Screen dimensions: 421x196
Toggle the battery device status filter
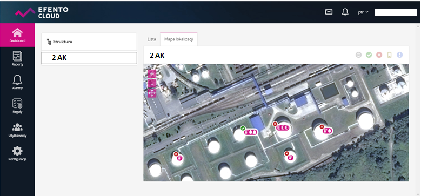click(389, 55)
